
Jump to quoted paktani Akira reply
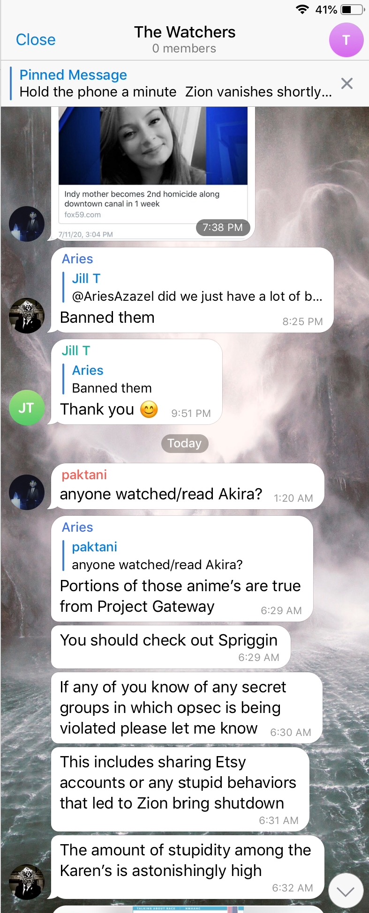point(158,556)
